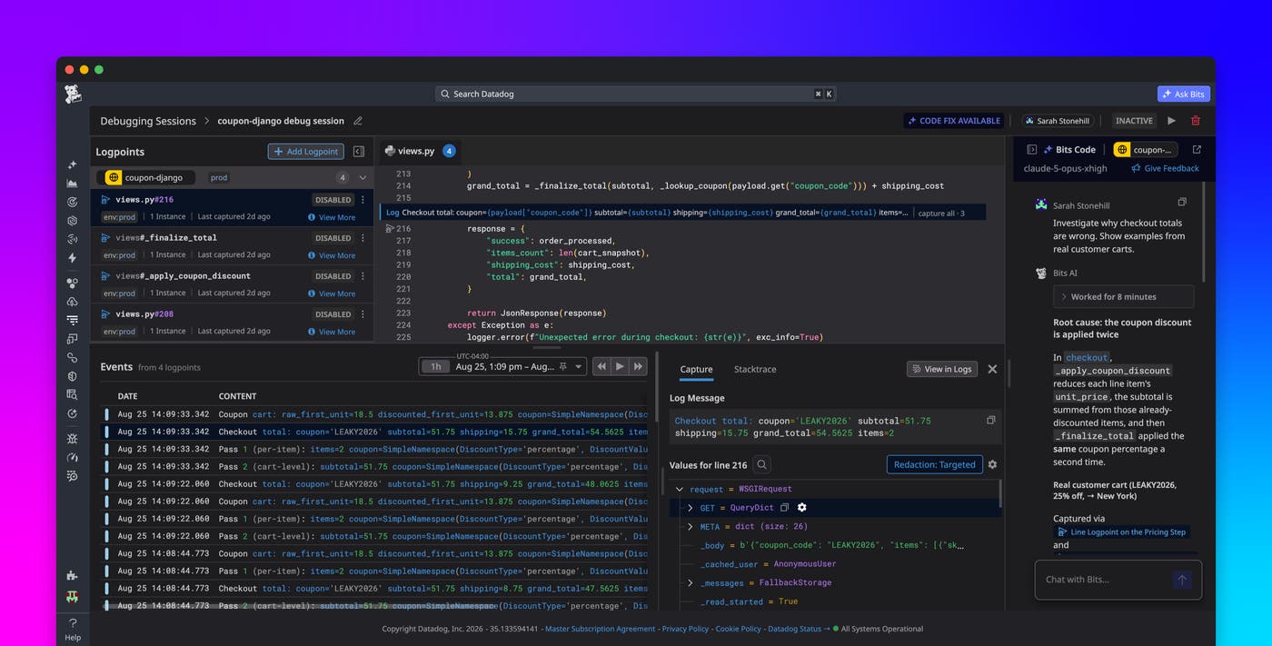1272x646 pixels.
Task: Select the Checkout total event at 14:09:33.342
Action: click(x=374, y=432)
